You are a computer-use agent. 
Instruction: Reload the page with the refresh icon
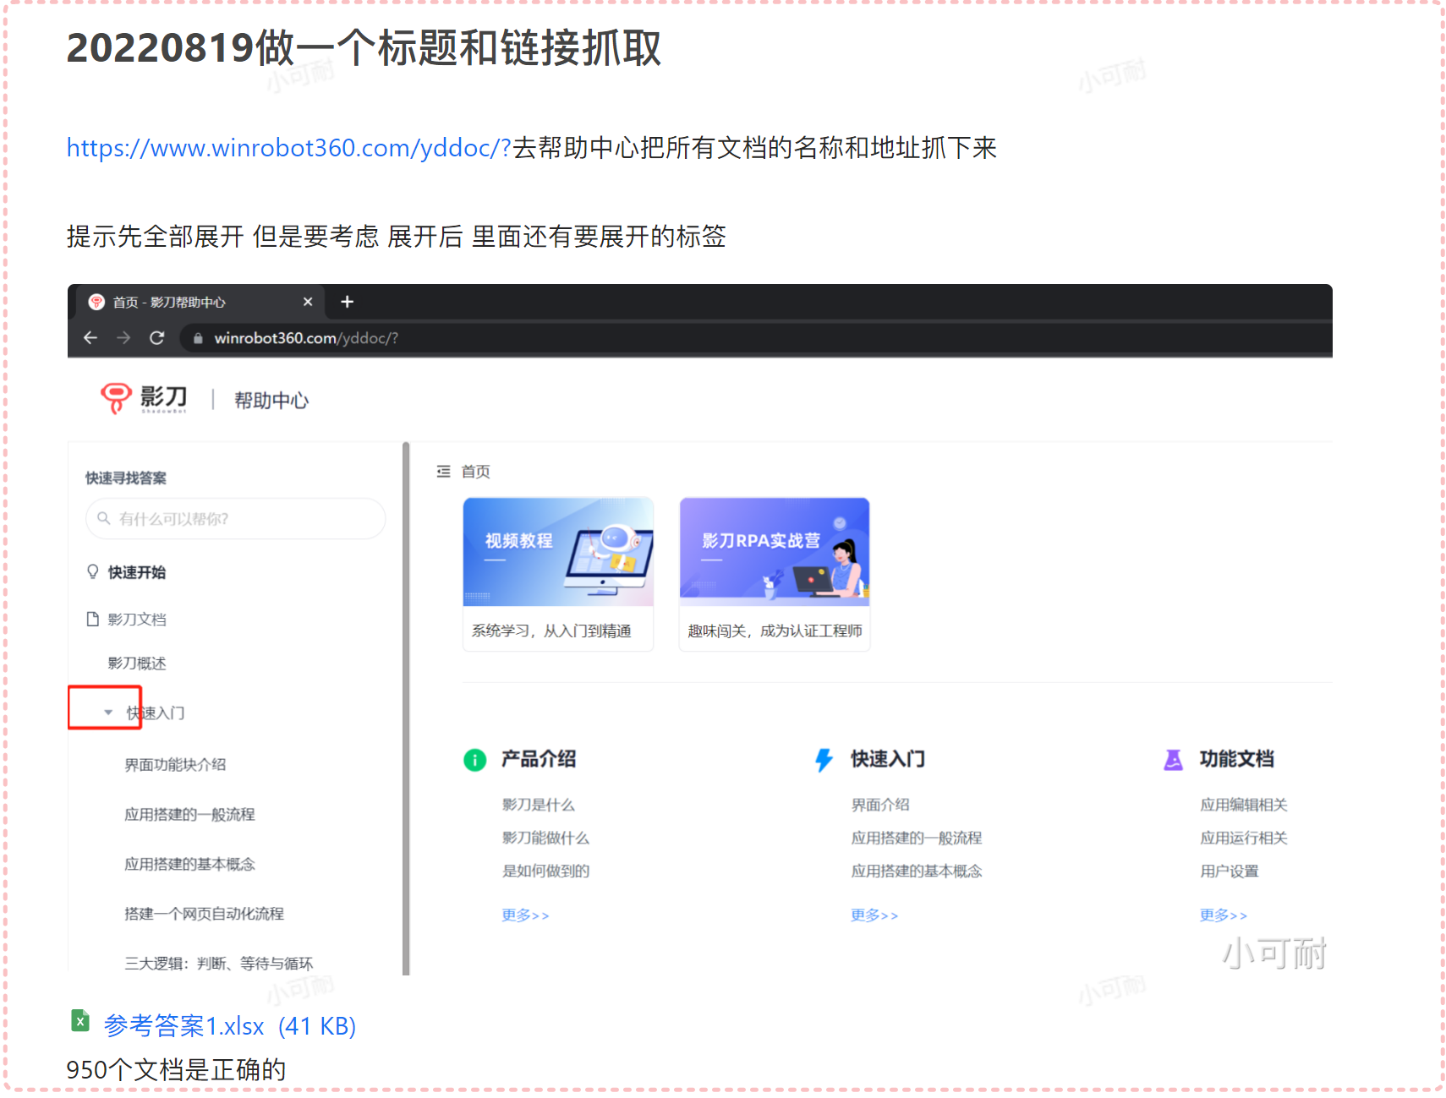[156, 338]
